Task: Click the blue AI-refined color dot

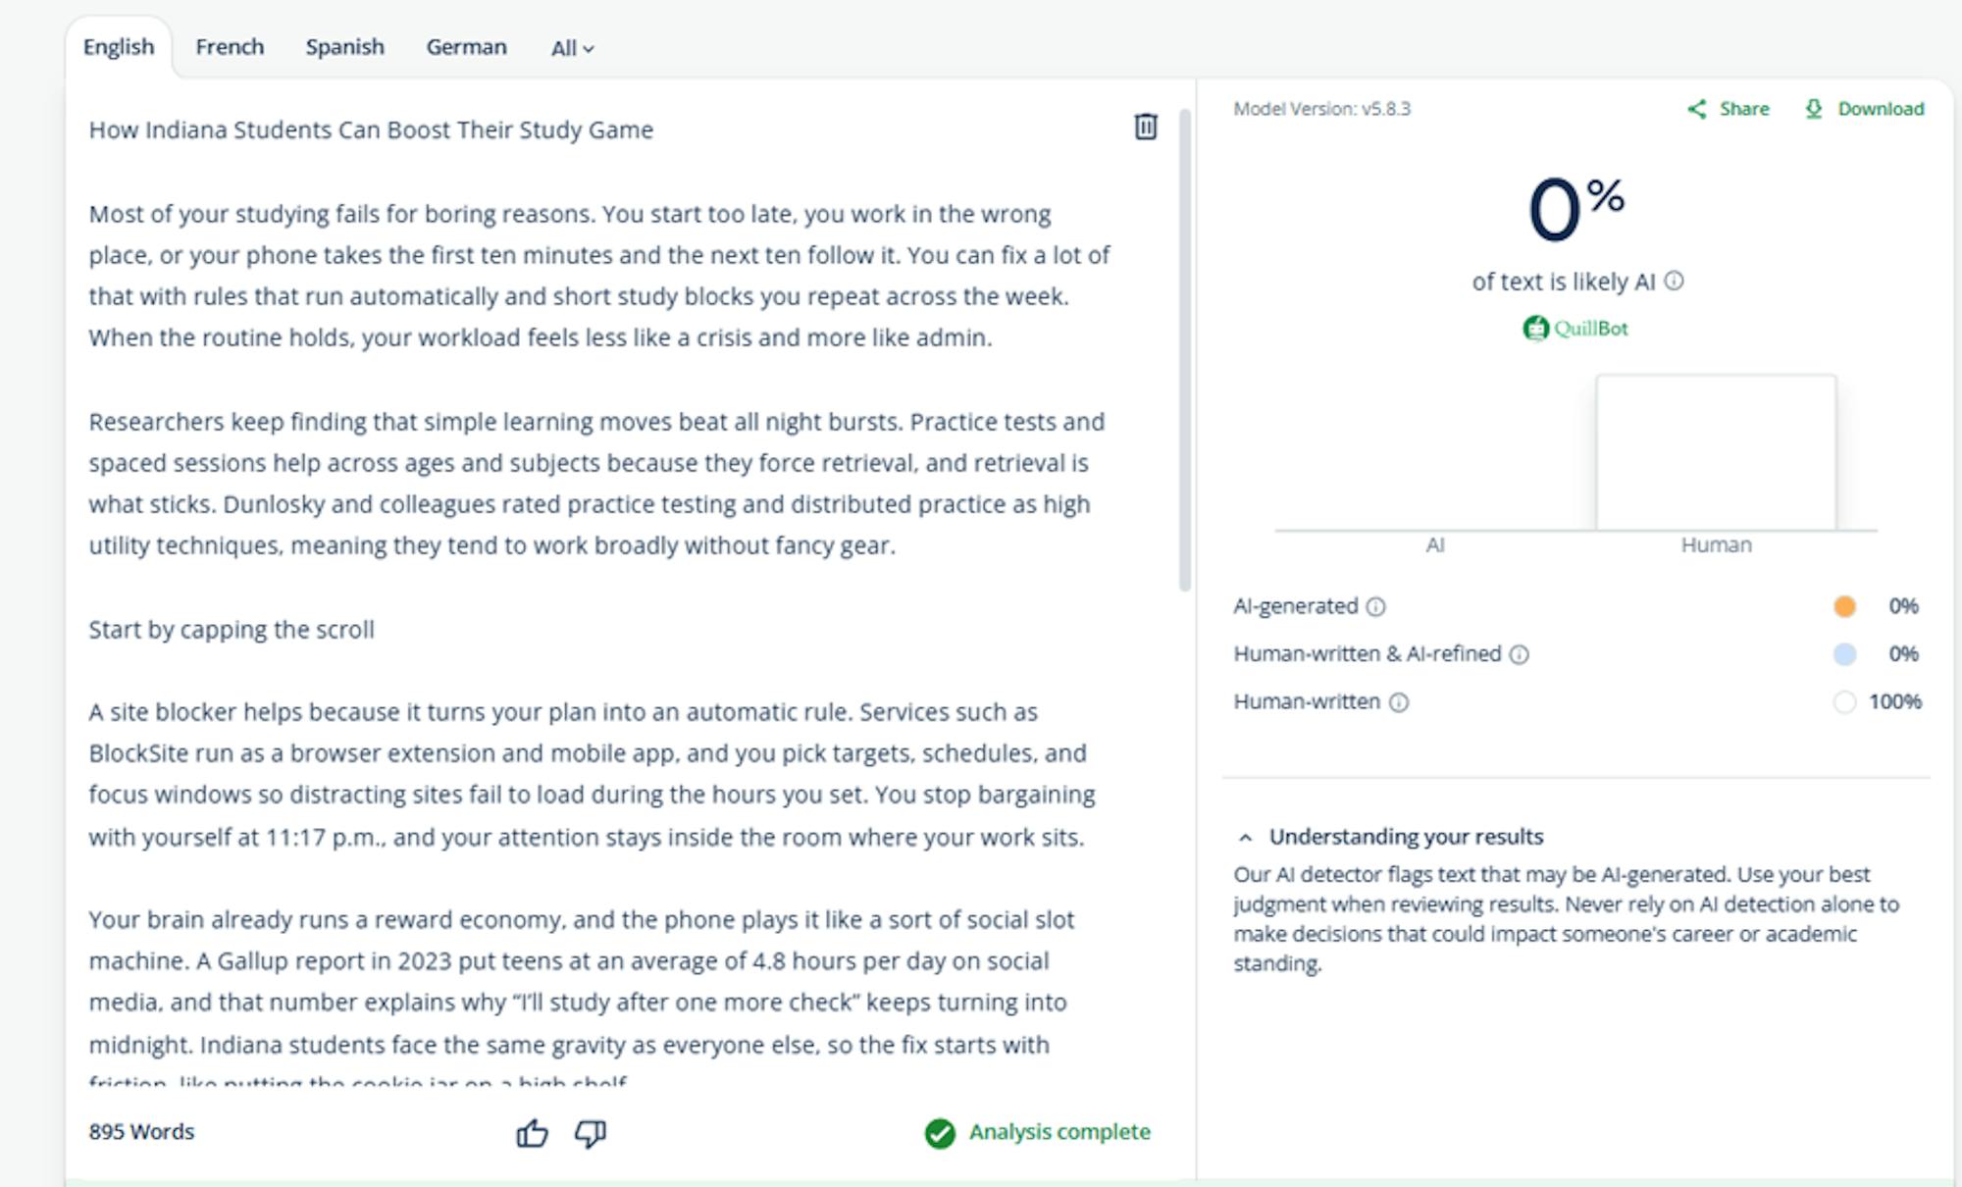Action: [1844, 654]
